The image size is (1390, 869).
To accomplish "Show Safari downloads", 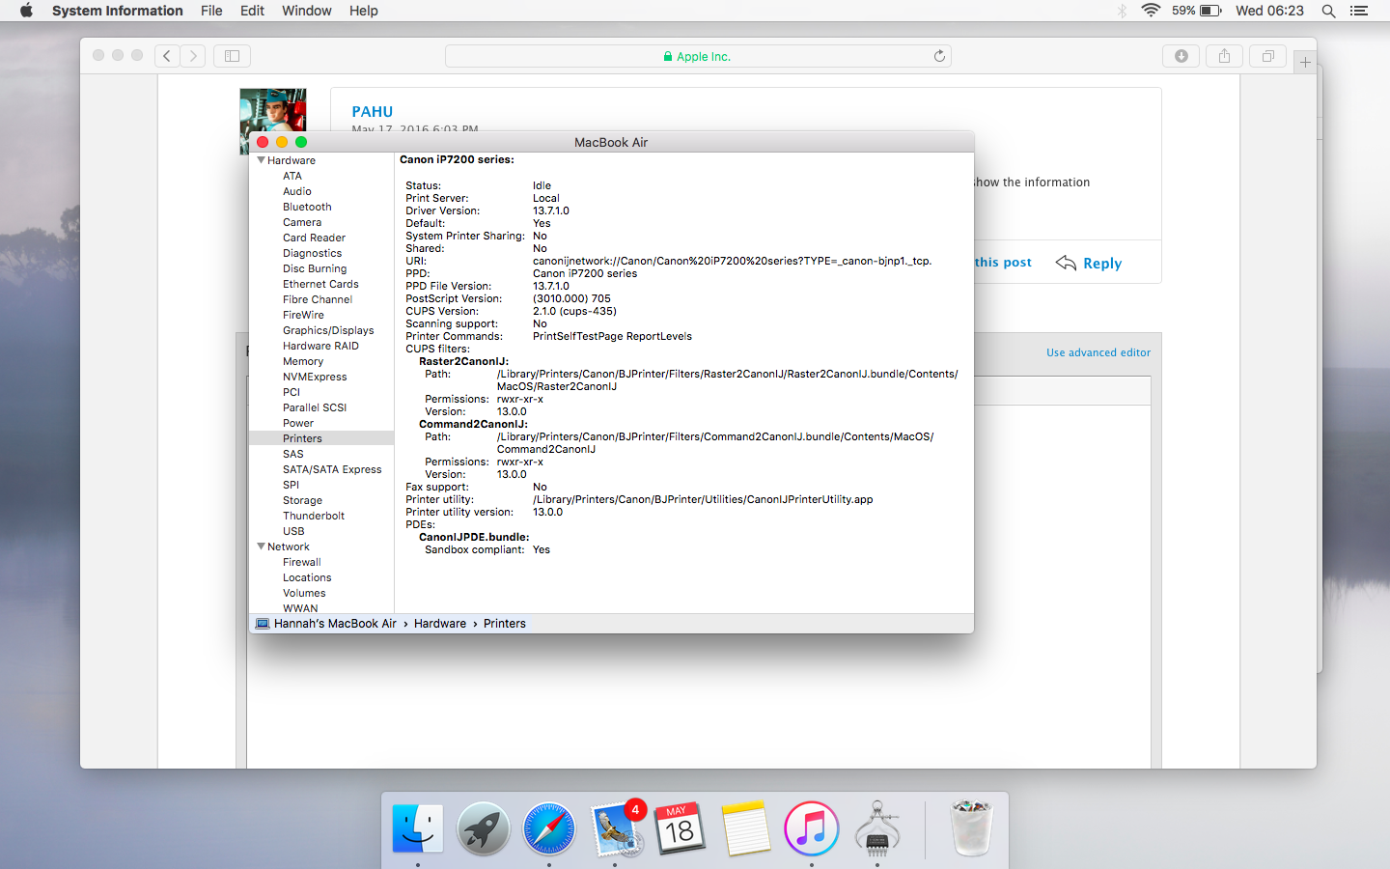I will coord(1181,56).
